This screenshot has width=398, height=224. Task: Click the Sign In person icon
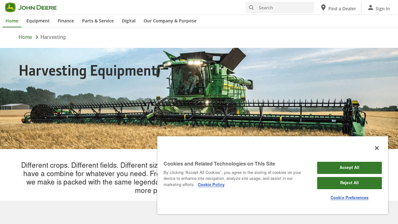click(x=371, y=7)
